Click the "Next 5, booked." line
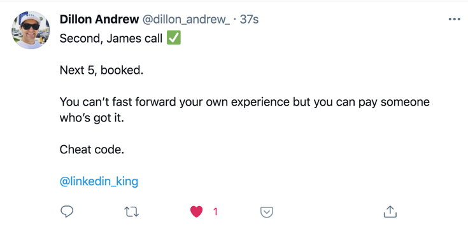This screenshot has height=229, width=468. (101, 71)
